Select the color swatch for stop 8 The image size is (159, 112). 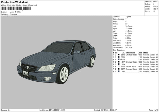coord(118,71)
